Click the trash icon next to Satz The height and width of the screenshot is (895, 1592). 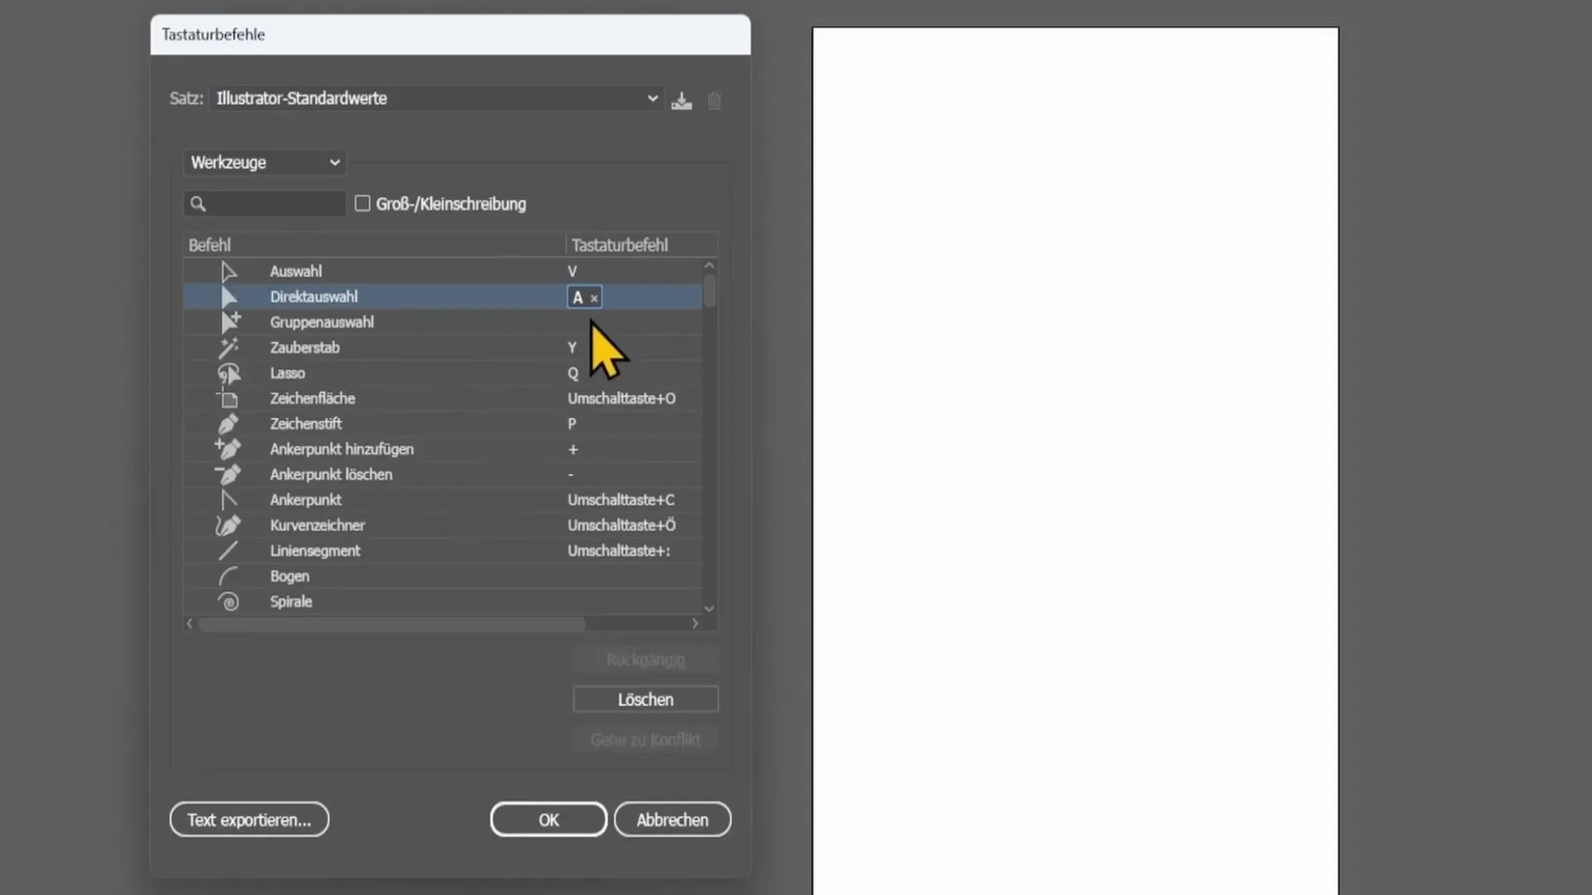click(714, 101)
